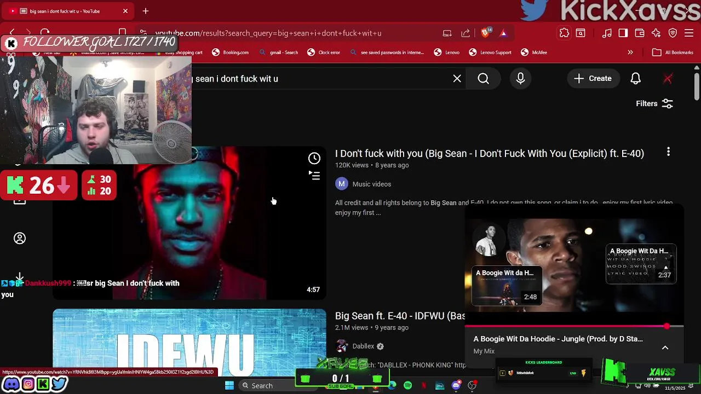
Task: Open the Brave main hamburger menu
Action: coord(689,33)
